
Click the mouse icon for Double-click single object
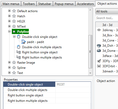click(19, 37)
